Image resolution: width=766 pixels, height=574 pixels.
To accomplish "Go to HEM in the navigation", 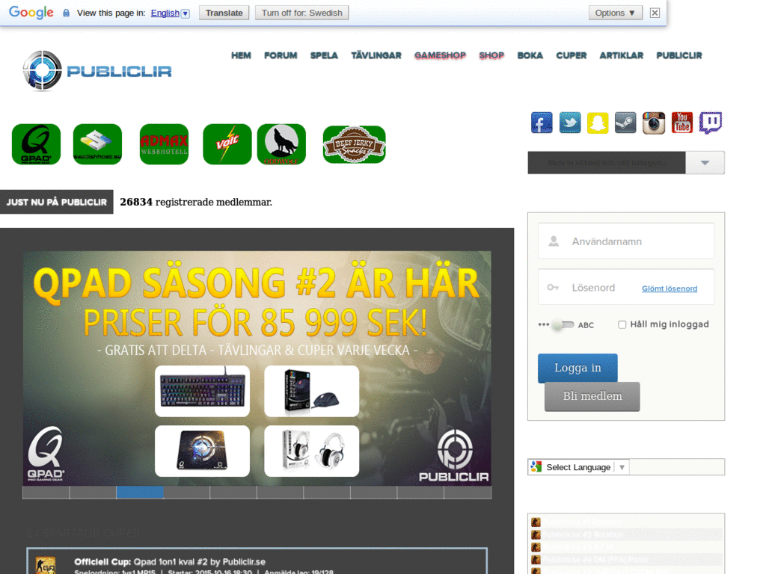I will [241, 55].
